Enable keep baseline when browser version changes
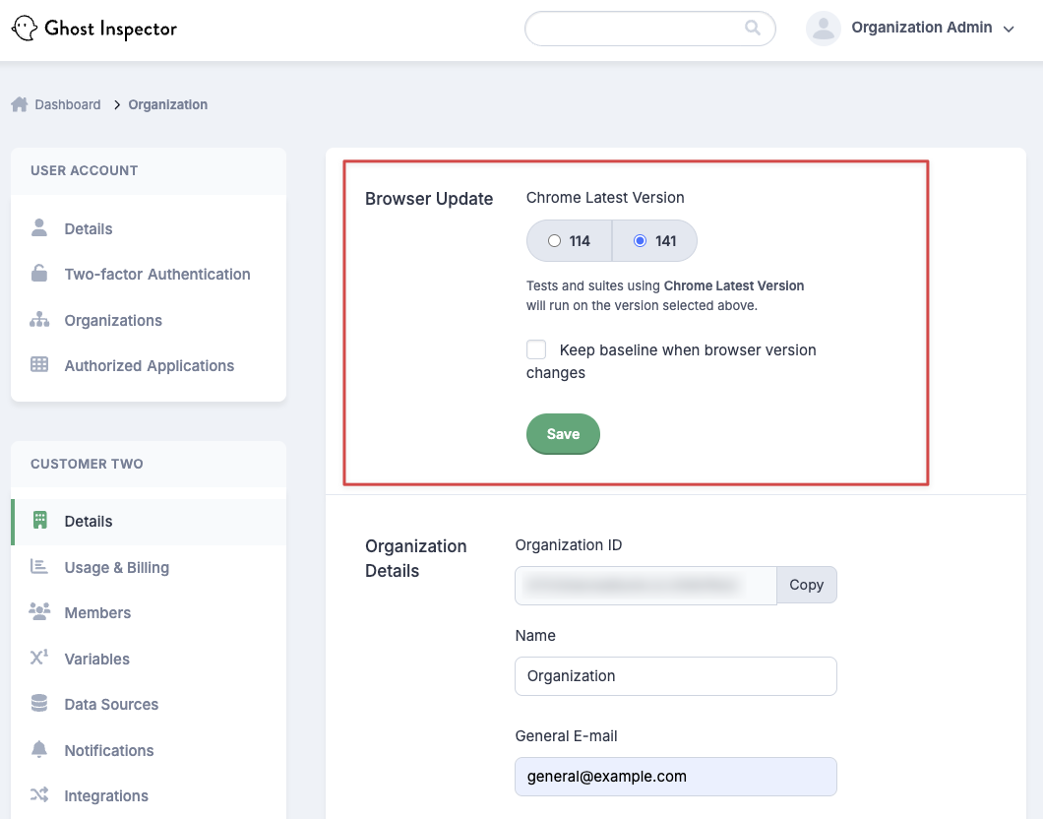This screenshot has height=819, width=1043. point(535,348)
